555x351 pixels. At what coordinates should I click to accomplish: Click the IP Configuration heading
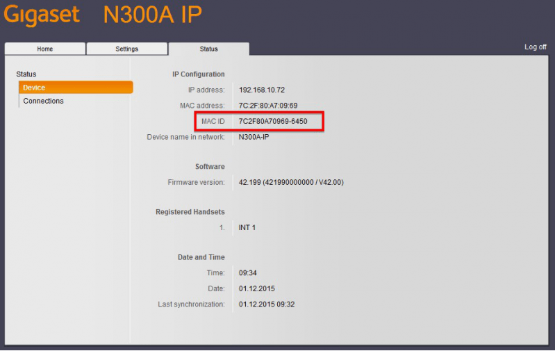tap(199, 74)
